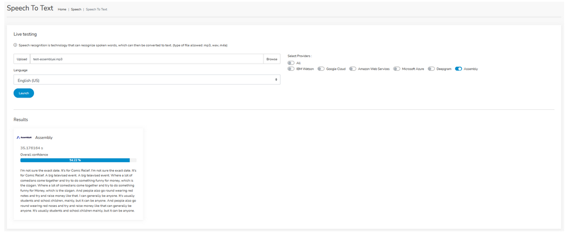Turn on the IBM Watson toggle
Image resolution: width=565 pixels, height=232 pixels.
pyautogui.click(x=291, y=69)
